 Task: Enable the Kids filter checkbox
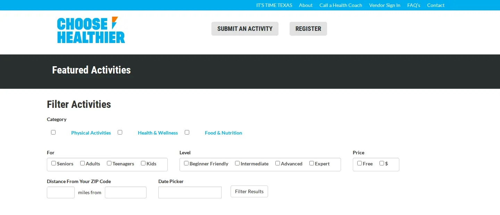coord(143,163)
